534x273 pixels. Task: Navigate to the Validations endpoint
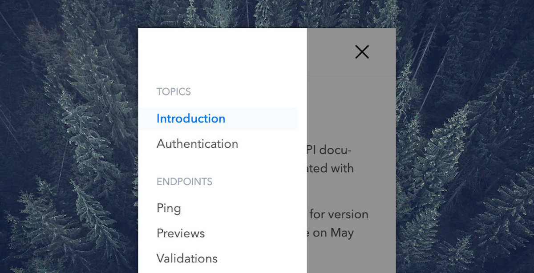187,258
